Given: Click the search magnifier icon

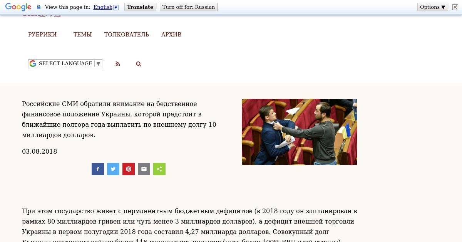Looking at the screenshot, I should 139,64.
